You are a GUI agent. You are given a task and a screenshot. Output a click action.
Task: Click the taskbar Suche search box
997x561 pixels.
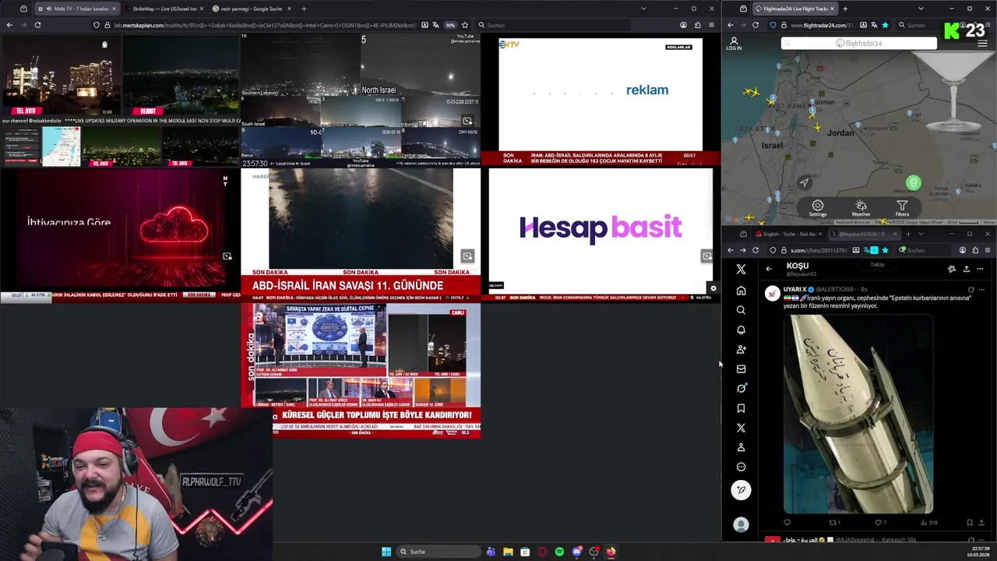[x=438, y=552]
